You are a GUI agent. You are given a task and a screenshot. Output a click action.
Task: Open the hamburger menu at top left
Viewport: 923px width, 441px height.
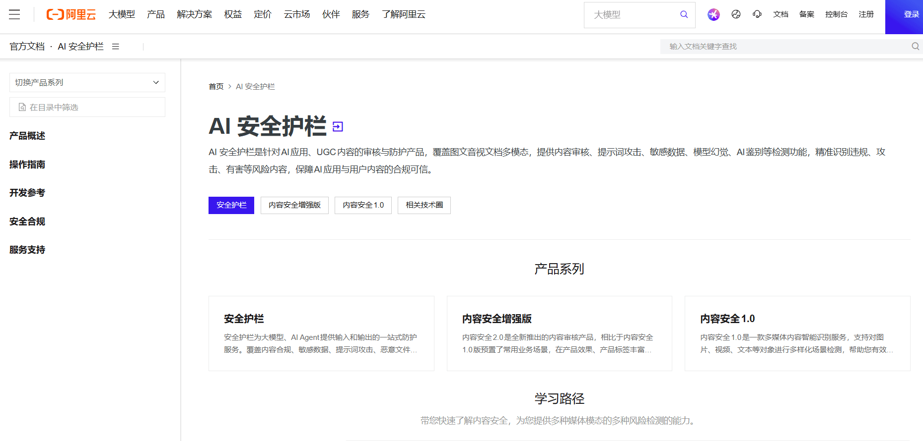[x=14, y=14]
